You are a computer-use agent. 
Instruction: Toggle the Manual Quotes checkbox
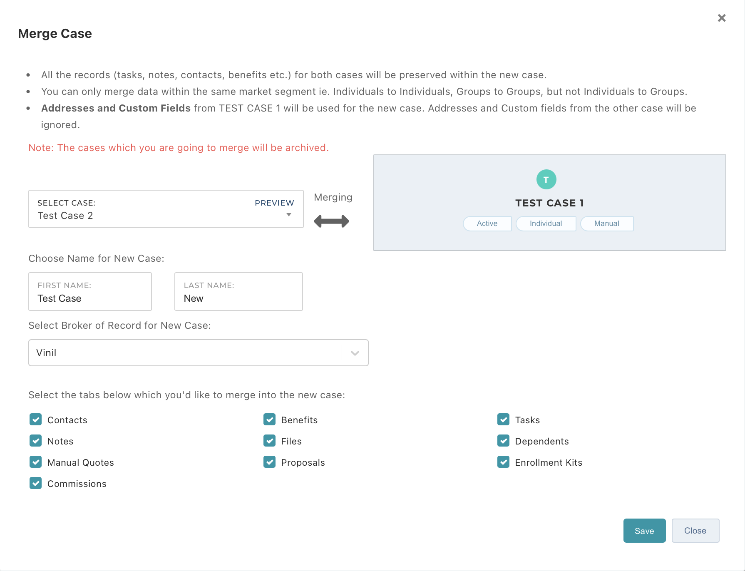pos(36,462)
